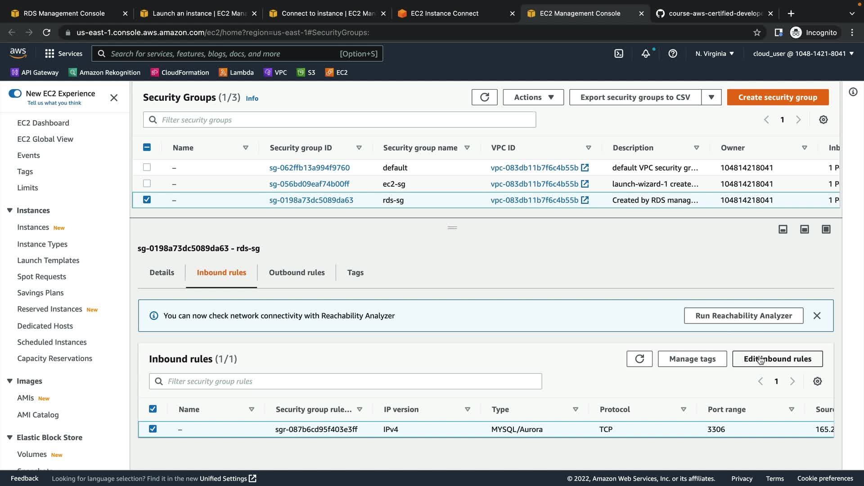Switch to the Outbound rules tab
This screenshot has width=864, height=486.
click(297, 273)
